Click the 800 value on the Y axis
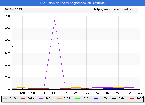 tap(7, 40)
